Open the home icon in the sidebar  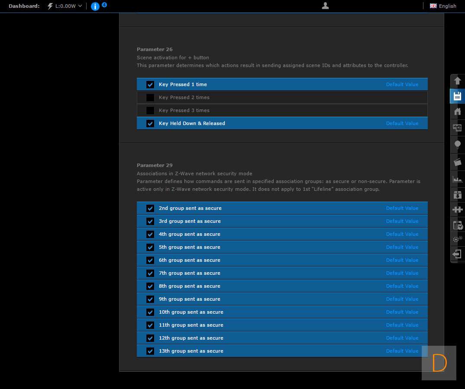pos(457,112)
